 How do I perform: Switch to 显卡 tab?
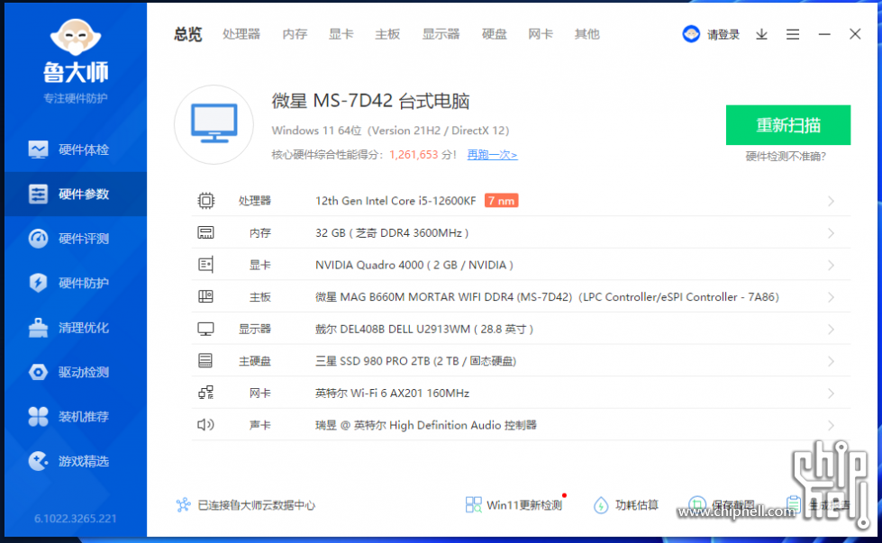coord(341,34)
